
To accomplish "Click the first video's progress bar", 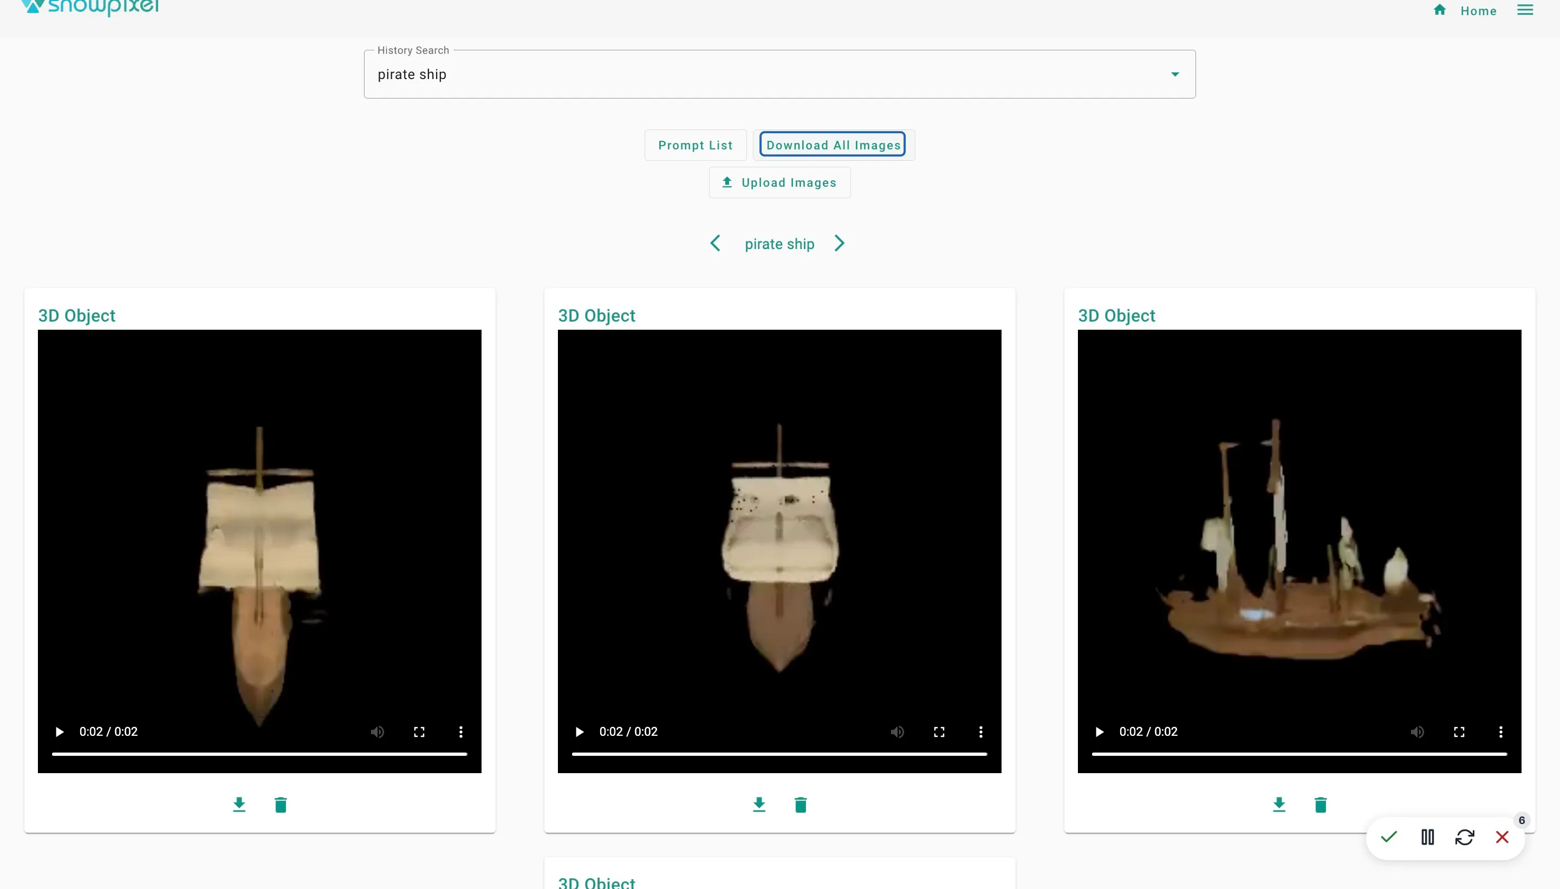I will coord(259,754).
